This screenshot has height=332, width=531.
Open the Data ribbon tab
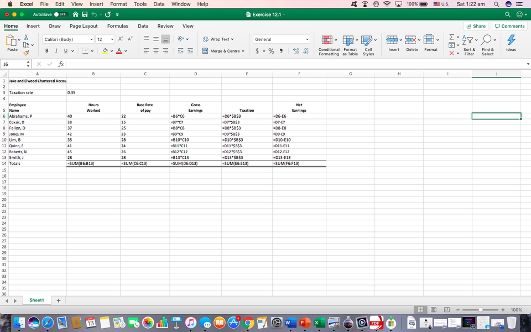tap(143, 26)
